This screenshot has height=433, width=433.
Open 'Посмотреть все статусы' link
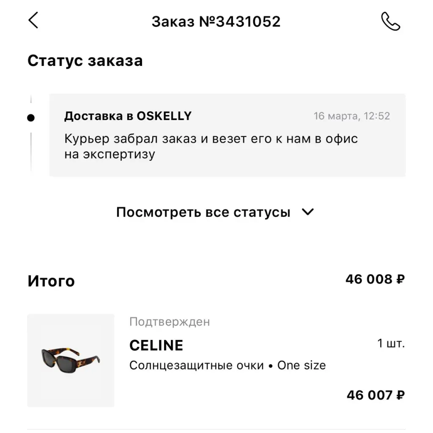pyautogui.click(x=203, y=212)
